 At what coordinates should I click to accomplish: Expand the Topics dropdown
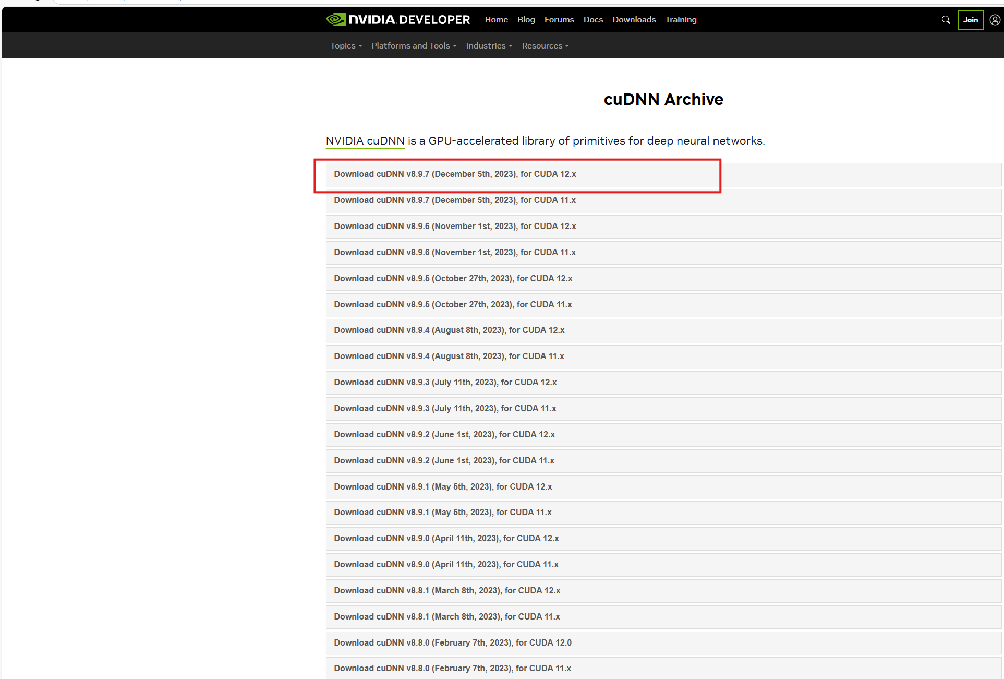point(346,46)
